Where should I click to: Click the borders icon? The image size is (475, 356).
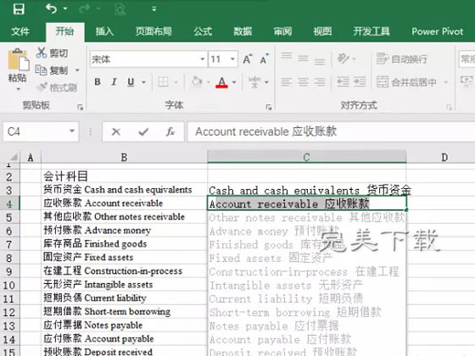[x=164, y=81]
